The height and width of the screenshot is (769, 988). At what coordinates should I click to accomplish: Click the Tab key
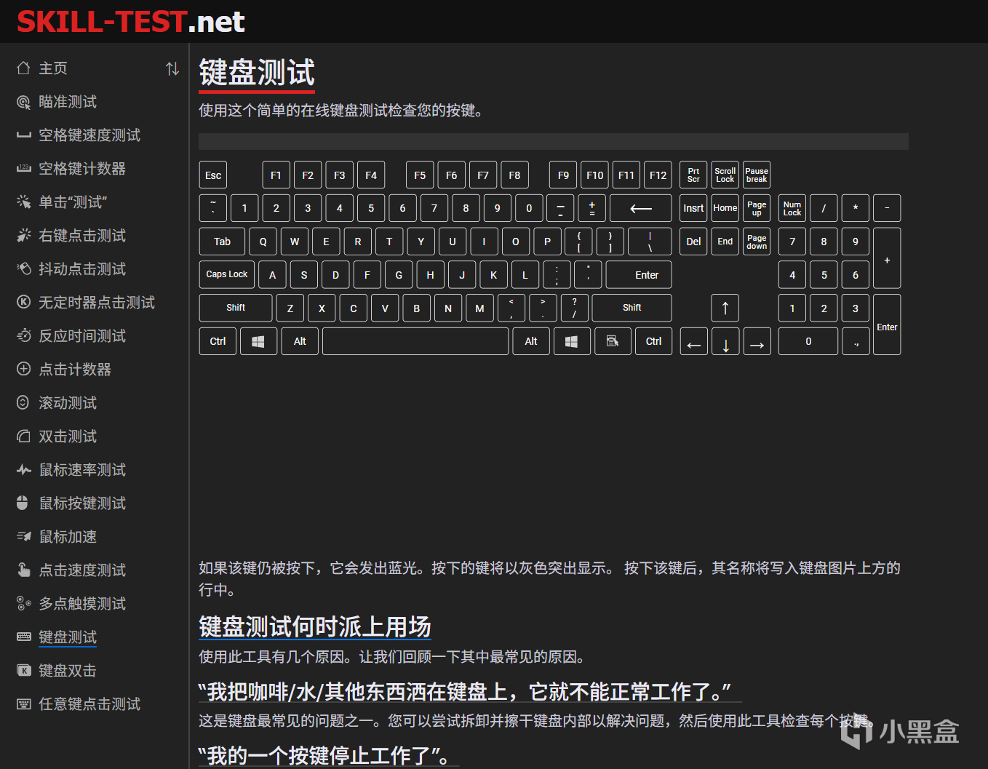(222, 242)
